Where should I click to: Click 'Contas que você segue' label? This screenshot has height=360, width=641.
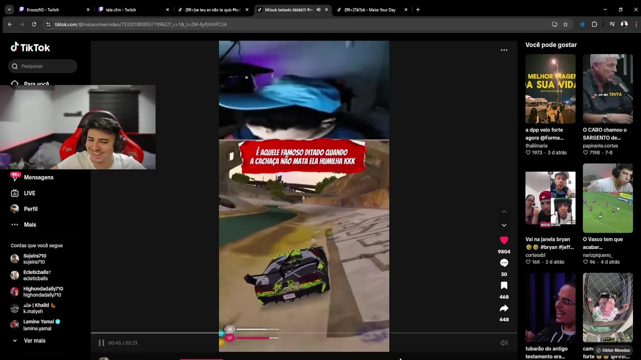pos(37,245)
